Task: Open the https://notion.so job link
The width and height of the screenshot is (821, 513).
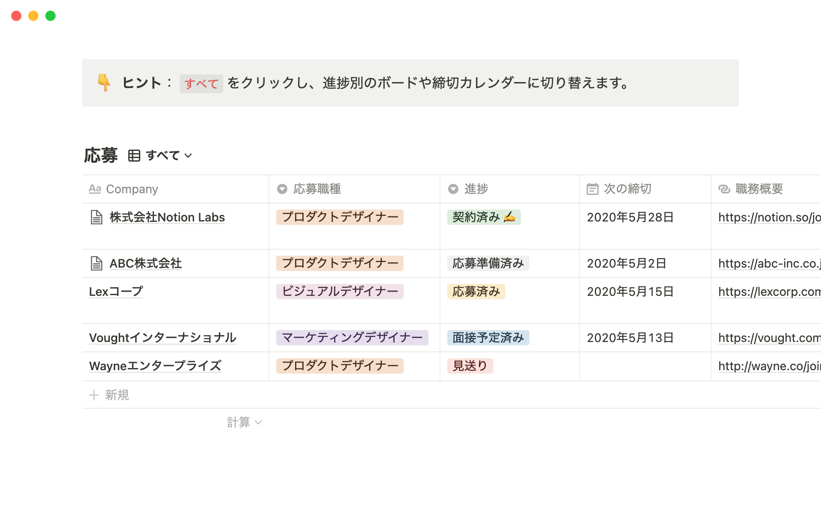Action: [x=769, y=217]
